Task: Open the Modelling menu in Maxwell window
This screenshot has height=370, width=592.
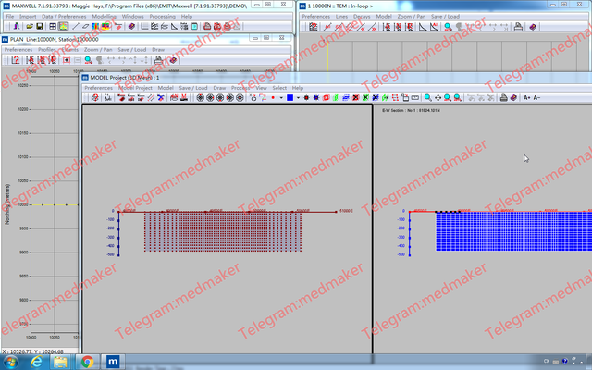Action: tap(105, 17)
